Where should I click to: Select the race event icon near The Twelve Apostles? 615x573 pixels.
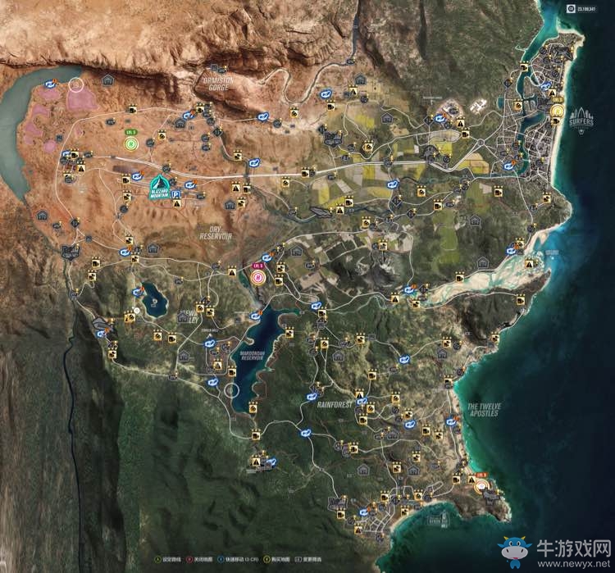point(452,422)
